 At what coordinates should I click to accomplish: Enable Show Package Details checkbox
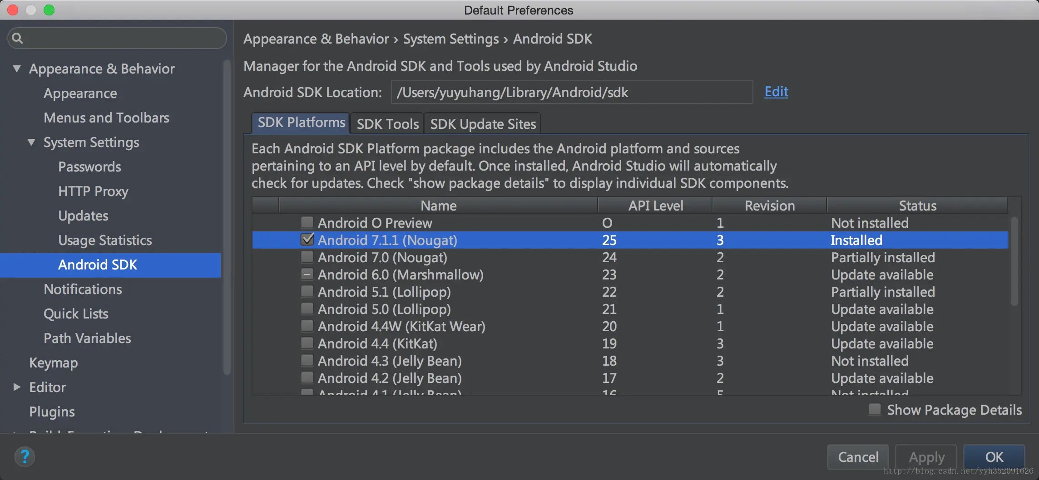(875, 409)
